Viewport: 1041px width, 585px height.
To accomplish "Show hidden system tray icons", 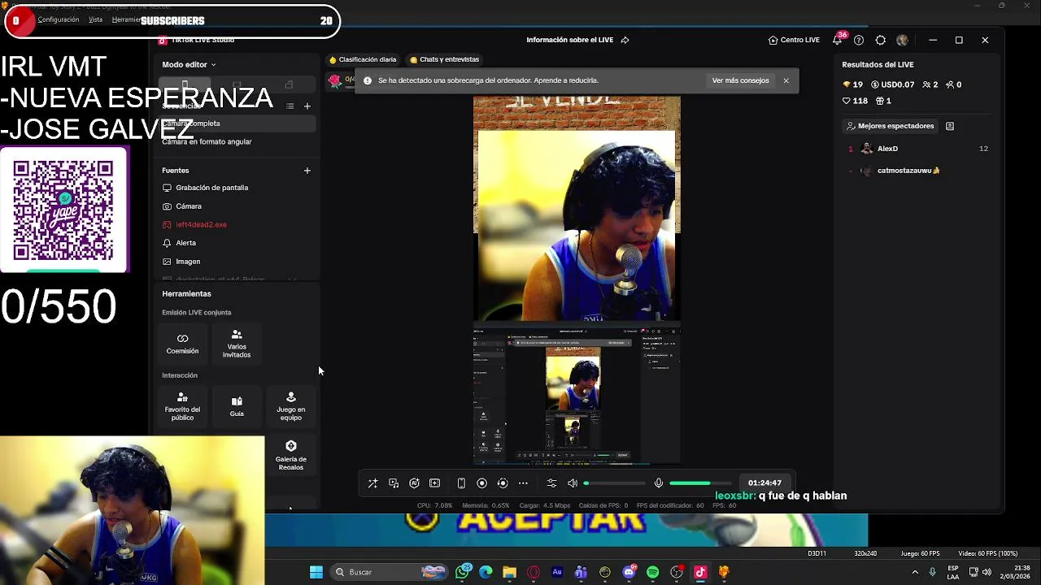I will pos(915,572).
